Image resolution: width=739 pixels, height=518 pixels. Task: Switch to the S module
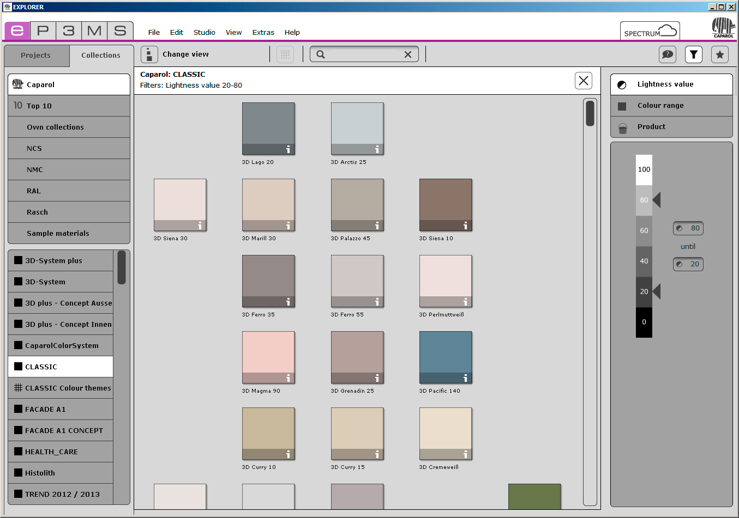pyautogui.click(x=120, y=31)
